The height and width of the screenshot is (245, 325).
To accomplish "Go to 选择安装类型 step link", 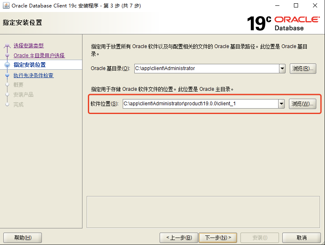I will [29, 46].
